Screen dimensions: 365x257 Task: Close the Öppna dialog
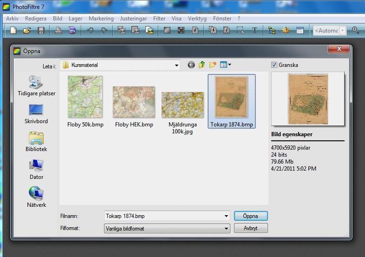tap(339, 49)
